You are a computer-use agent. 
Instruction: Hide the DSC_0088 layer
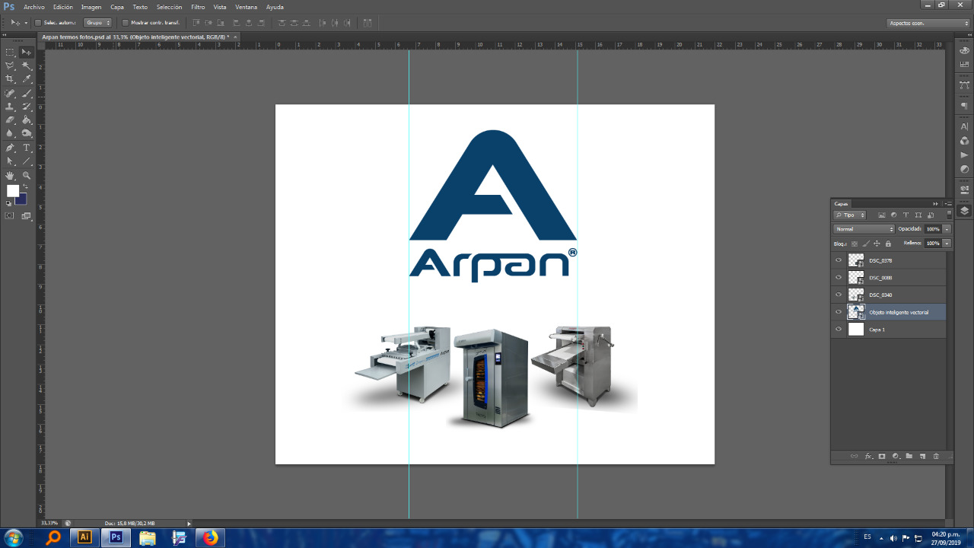point(839,278)
